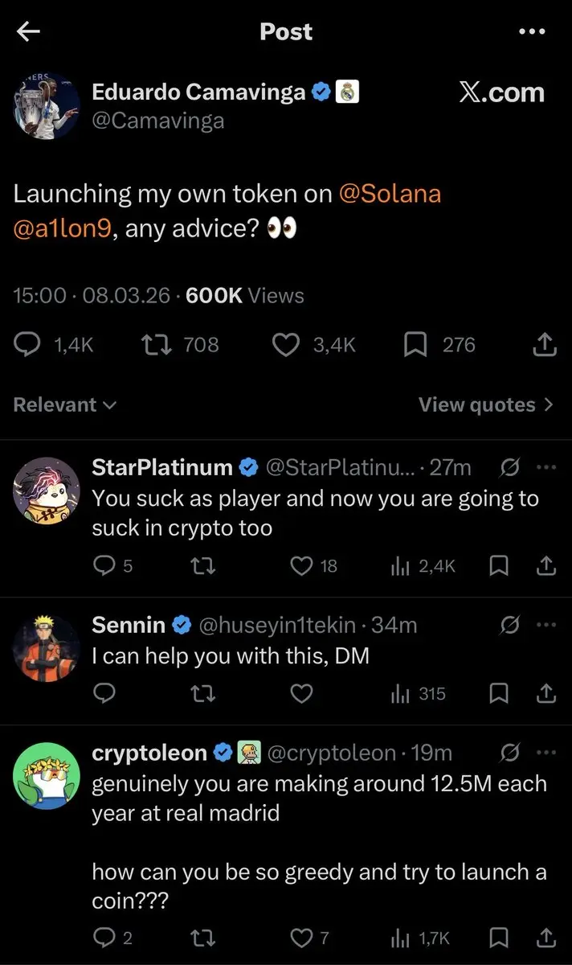Like the main post with 3,4K likes
The image size is (572, 965).
285,345
